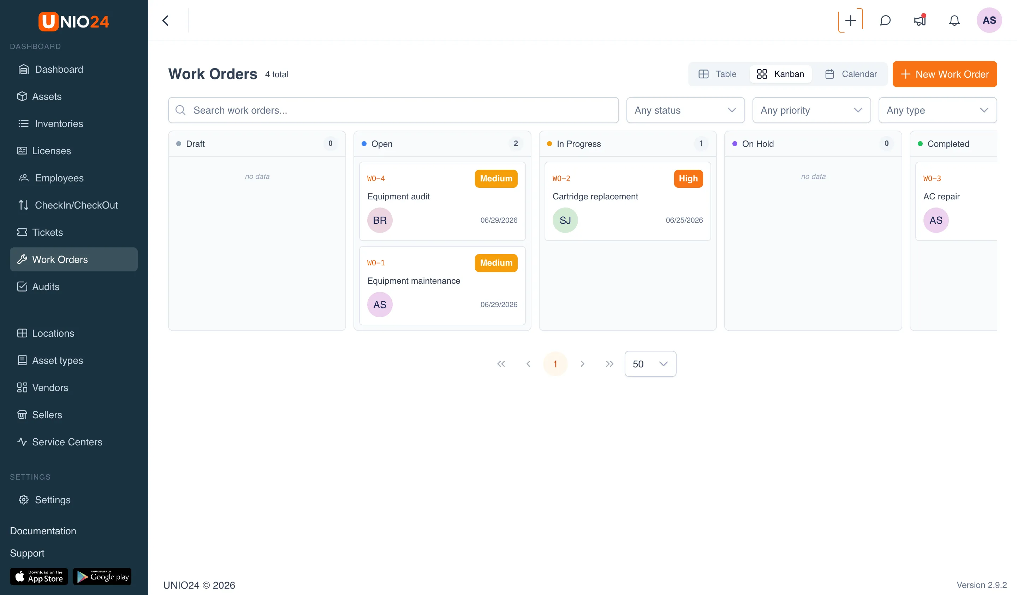Viewport: 1017px width, 595px height.
Task: Open the AS user profile avatar
Action: coord(989,20)
